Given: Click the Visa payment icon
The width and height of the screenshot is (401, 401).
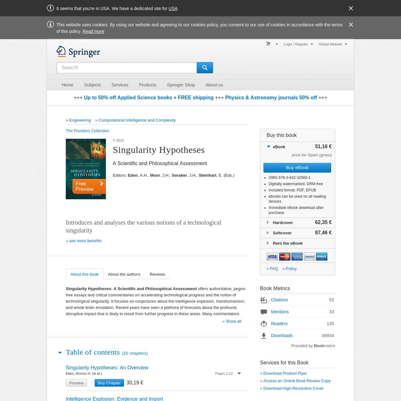Looking at the screenshot, I should [x=272, y=257].
